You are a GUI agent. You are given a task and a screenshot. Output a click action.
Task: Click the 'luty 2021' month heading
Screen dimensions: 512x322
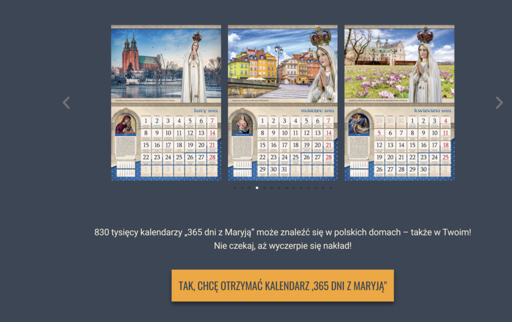[205, 111]
